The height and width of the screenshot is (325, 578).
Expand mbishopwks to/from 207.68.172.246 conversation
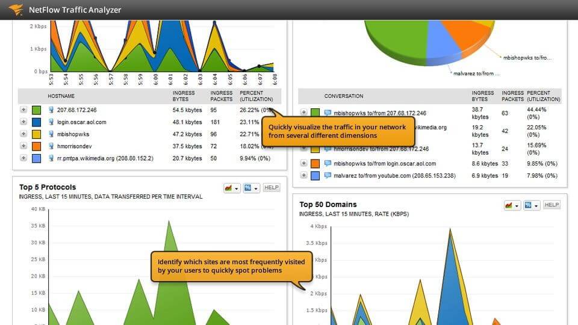click(303, 112)
